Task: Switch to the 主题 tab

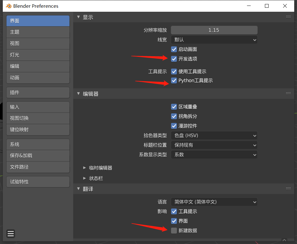Action: coord(38,32)
